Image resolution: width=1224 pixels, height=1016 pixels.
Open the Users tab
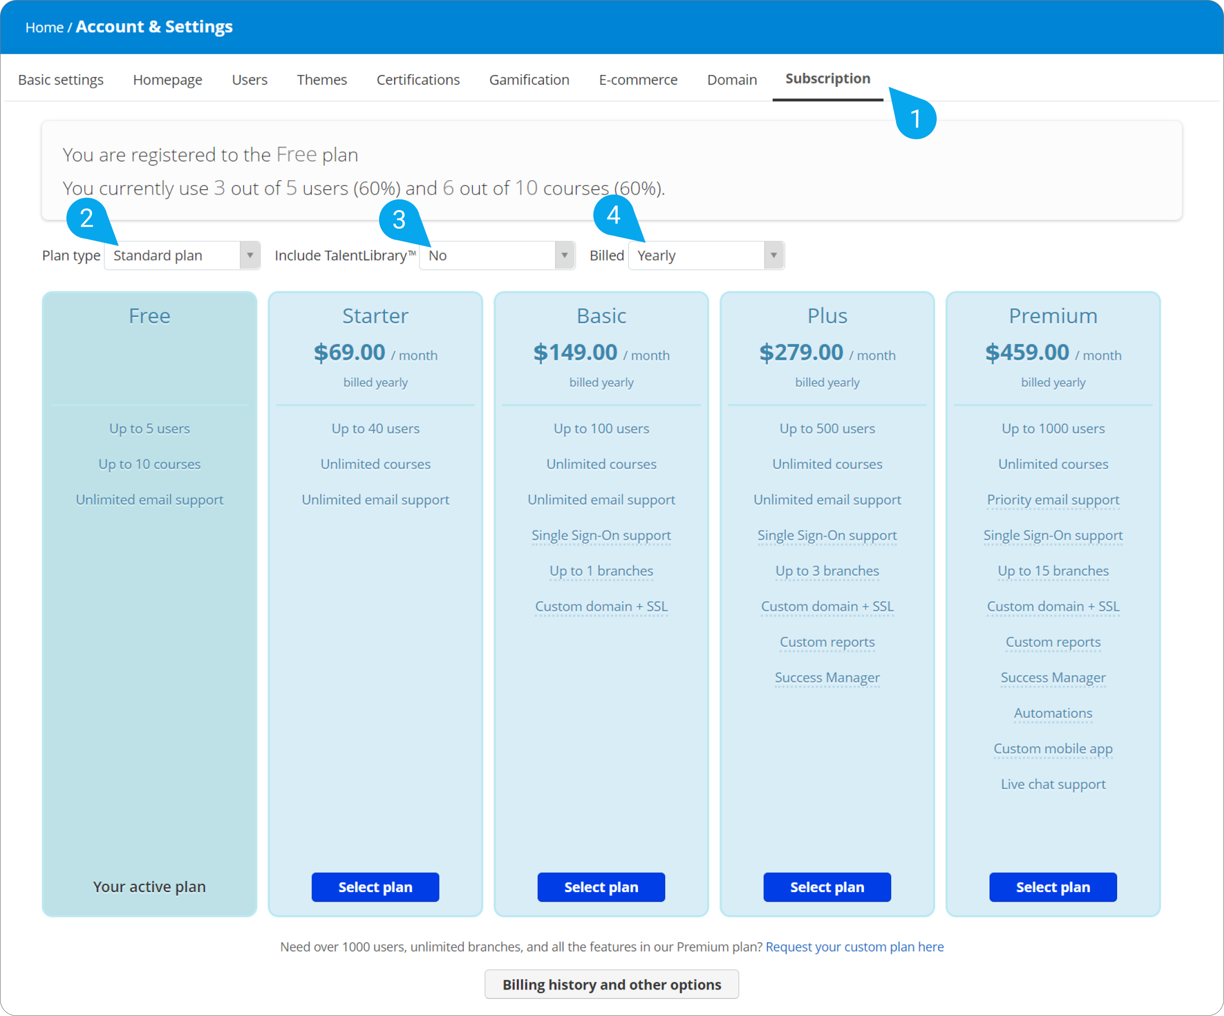tap(249, 79)
